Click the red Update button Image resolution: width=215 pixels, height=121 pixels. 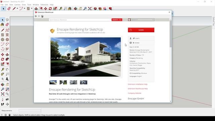(x=141, y=30)
